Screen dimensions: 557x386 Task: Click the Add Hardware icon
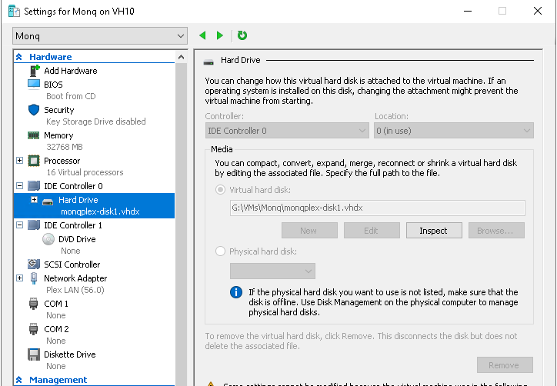click(34, 71)
